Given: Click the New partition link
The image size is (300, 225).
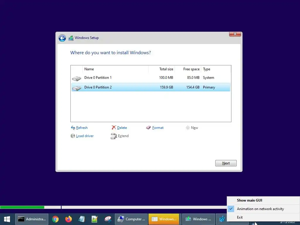Looking at the screenshot, I should coord(195,128).
